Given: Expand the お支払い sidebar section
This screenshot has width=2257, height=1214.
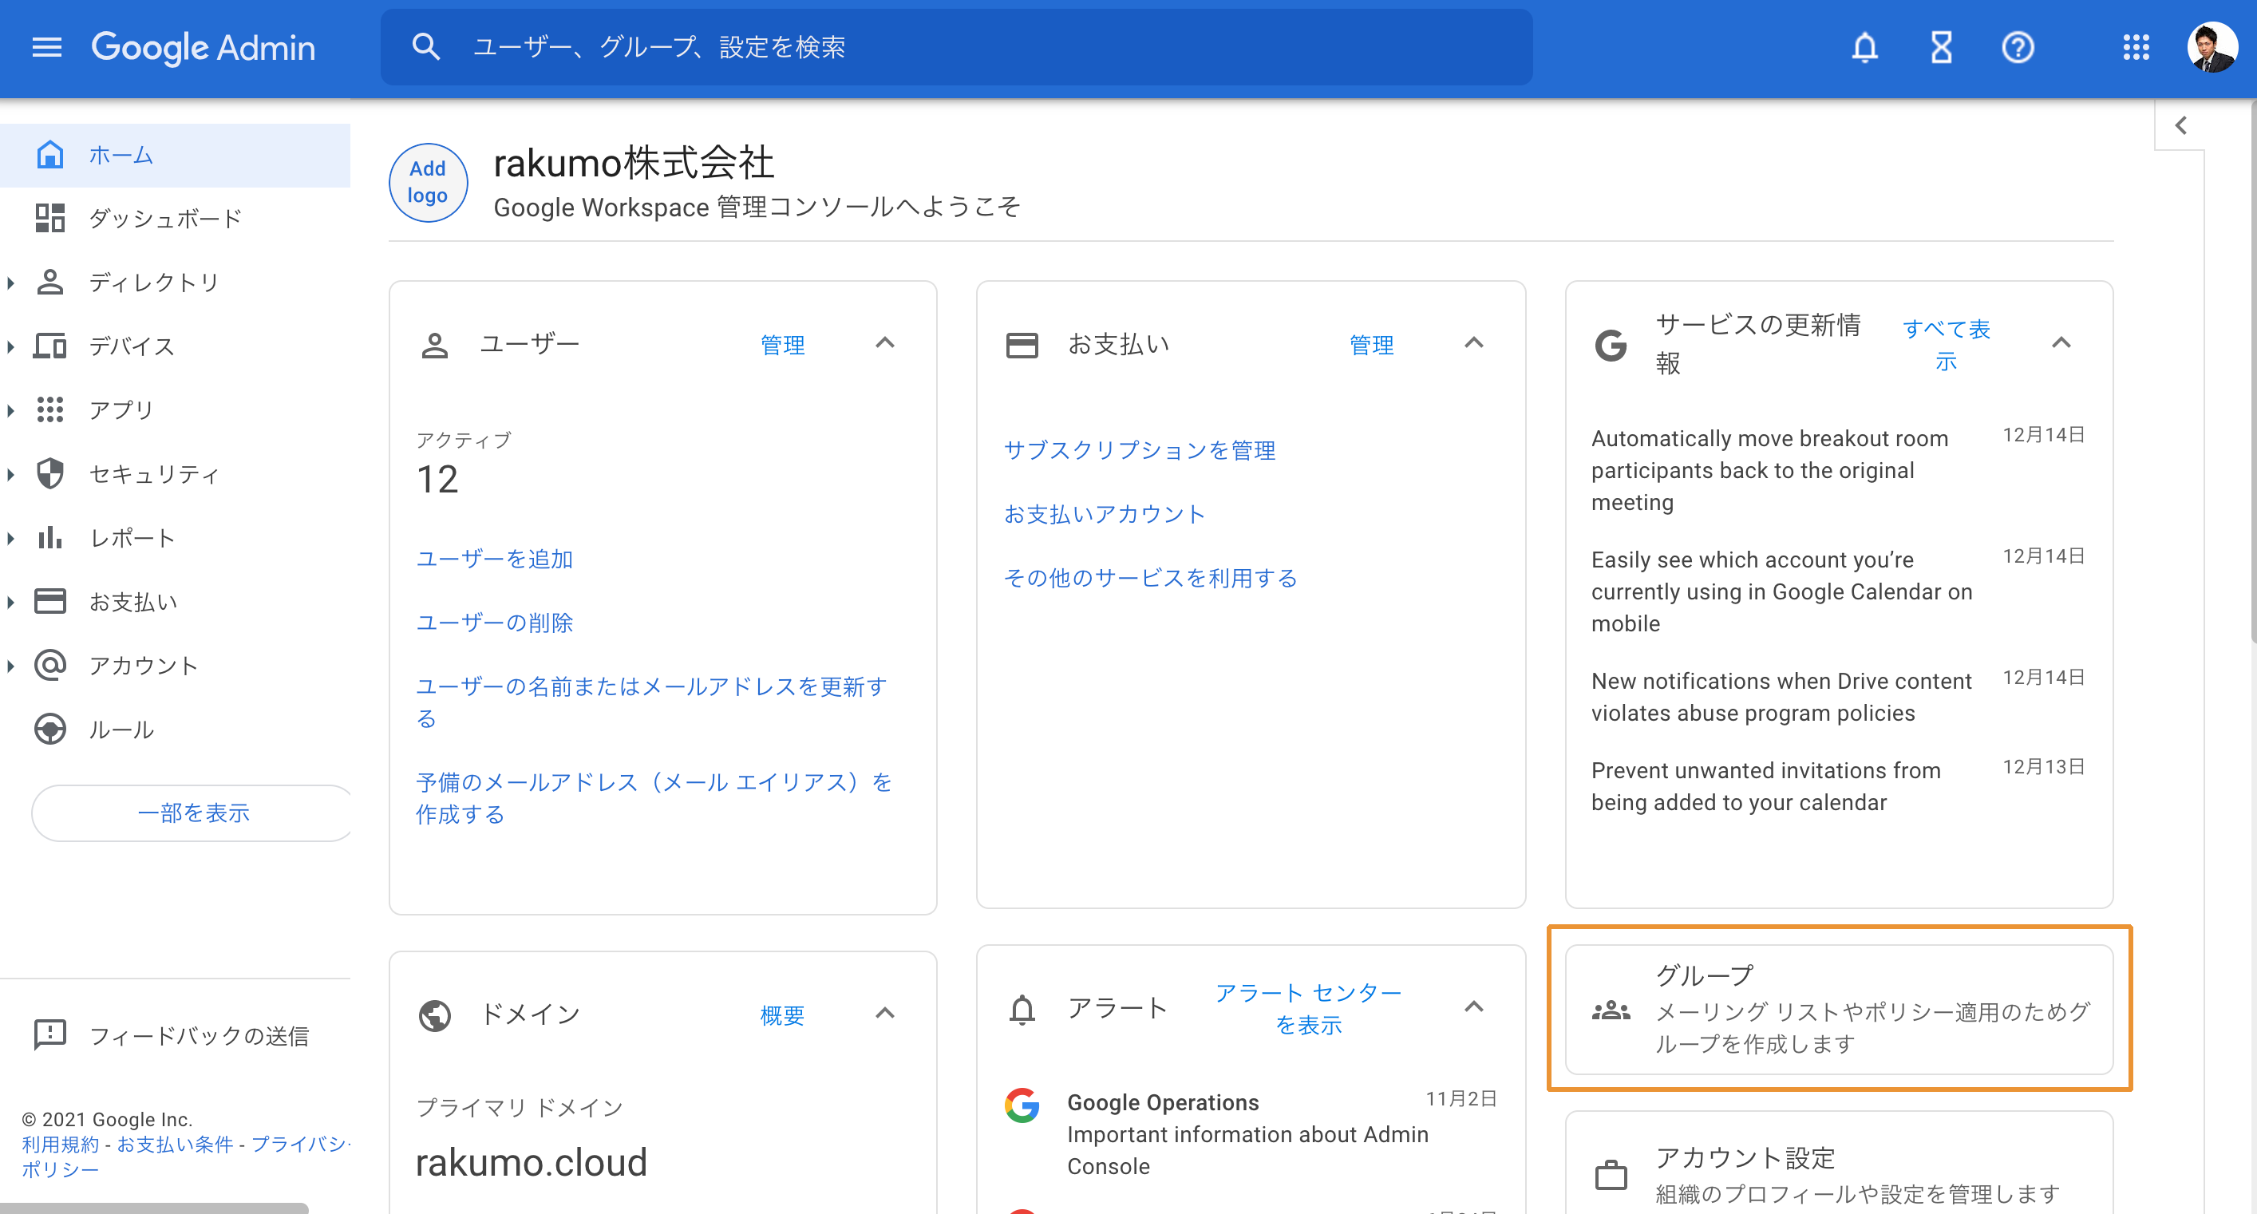Looking at the screenshot, I should click(x=10, y=601).
